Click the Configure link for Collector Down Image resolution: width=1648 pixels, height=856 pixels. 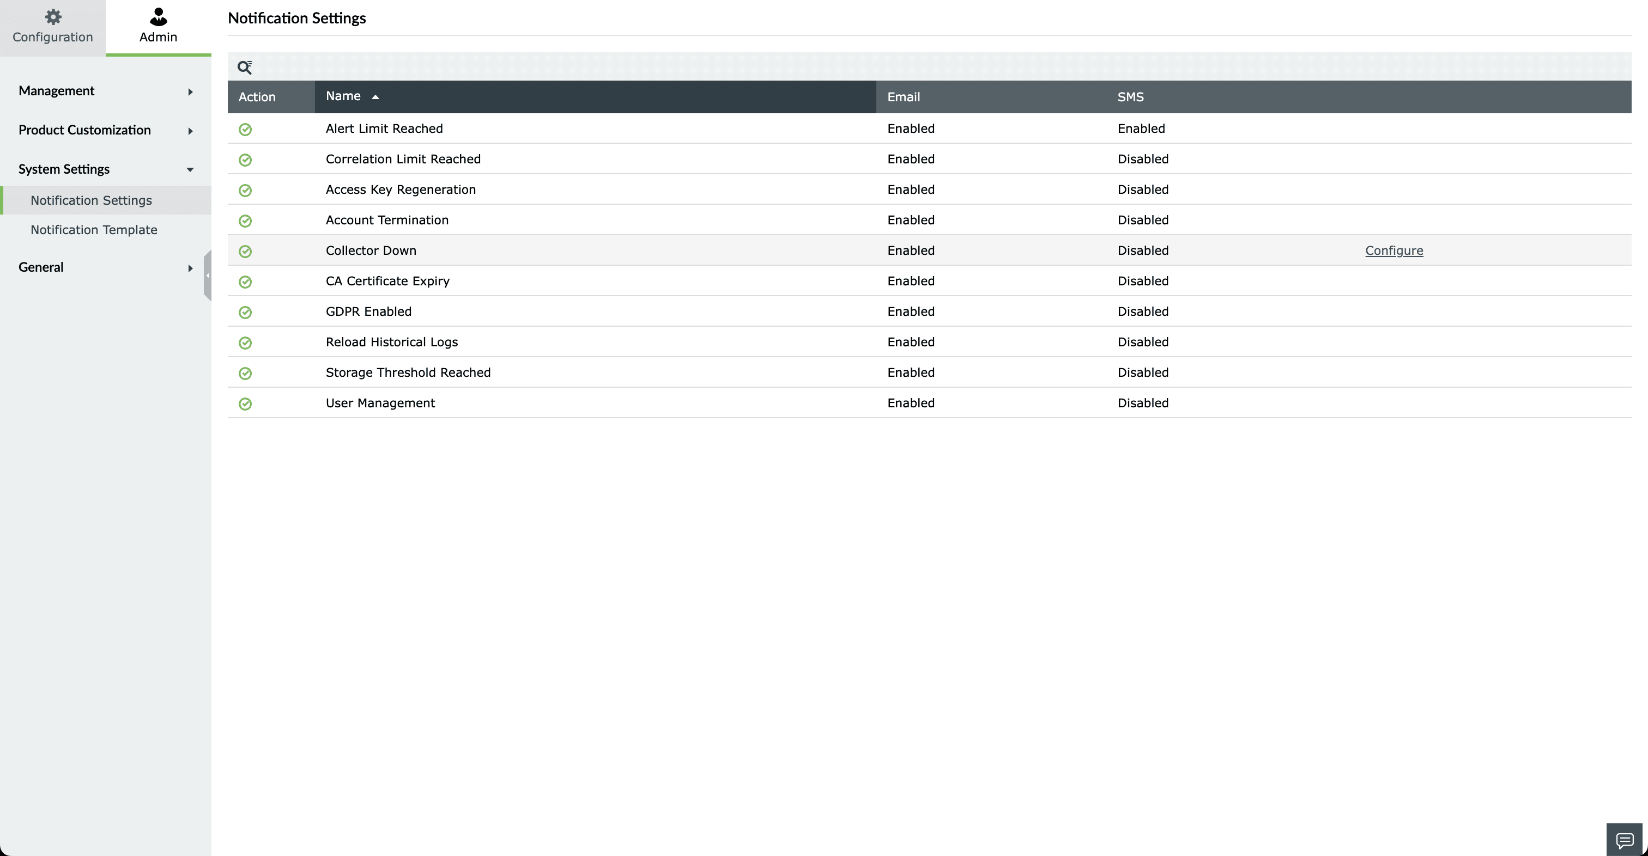click(1393, 250)
